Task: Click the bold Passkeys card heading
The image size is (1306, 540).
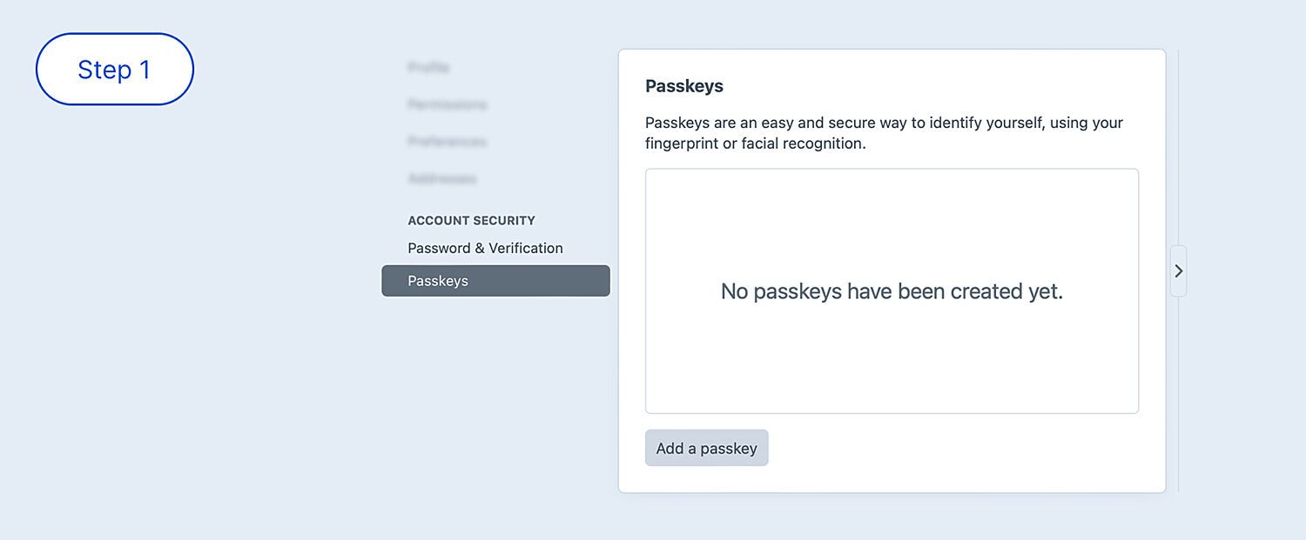Action: (x=683, y=86)
